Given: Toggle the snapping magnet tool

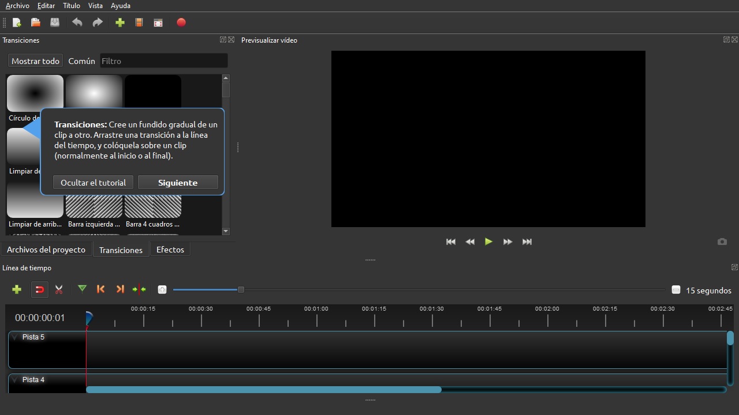Looking at the screenshot, I should tap(39, 289).
